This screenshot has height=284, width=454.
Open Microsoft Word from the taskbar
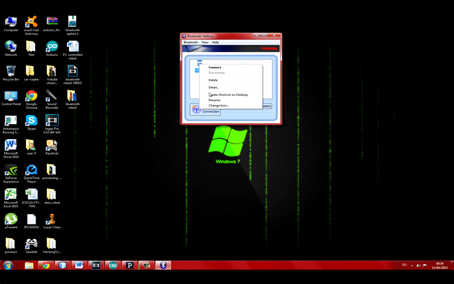coord(79,265)
